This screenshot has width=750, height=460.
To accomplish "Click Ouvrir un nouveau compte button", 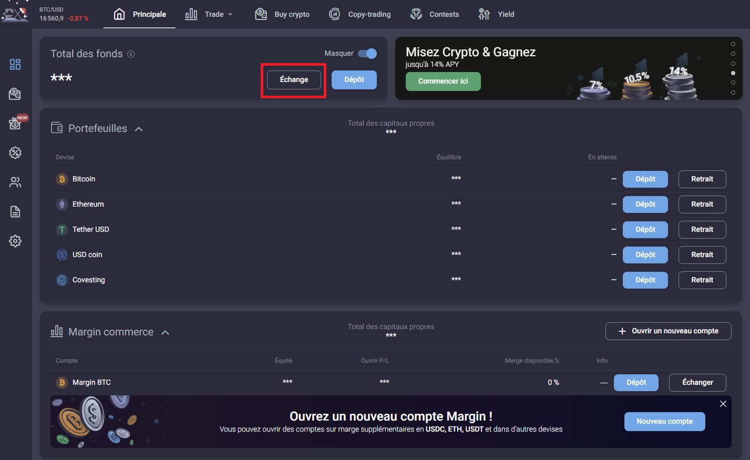I will click(669, 331).
